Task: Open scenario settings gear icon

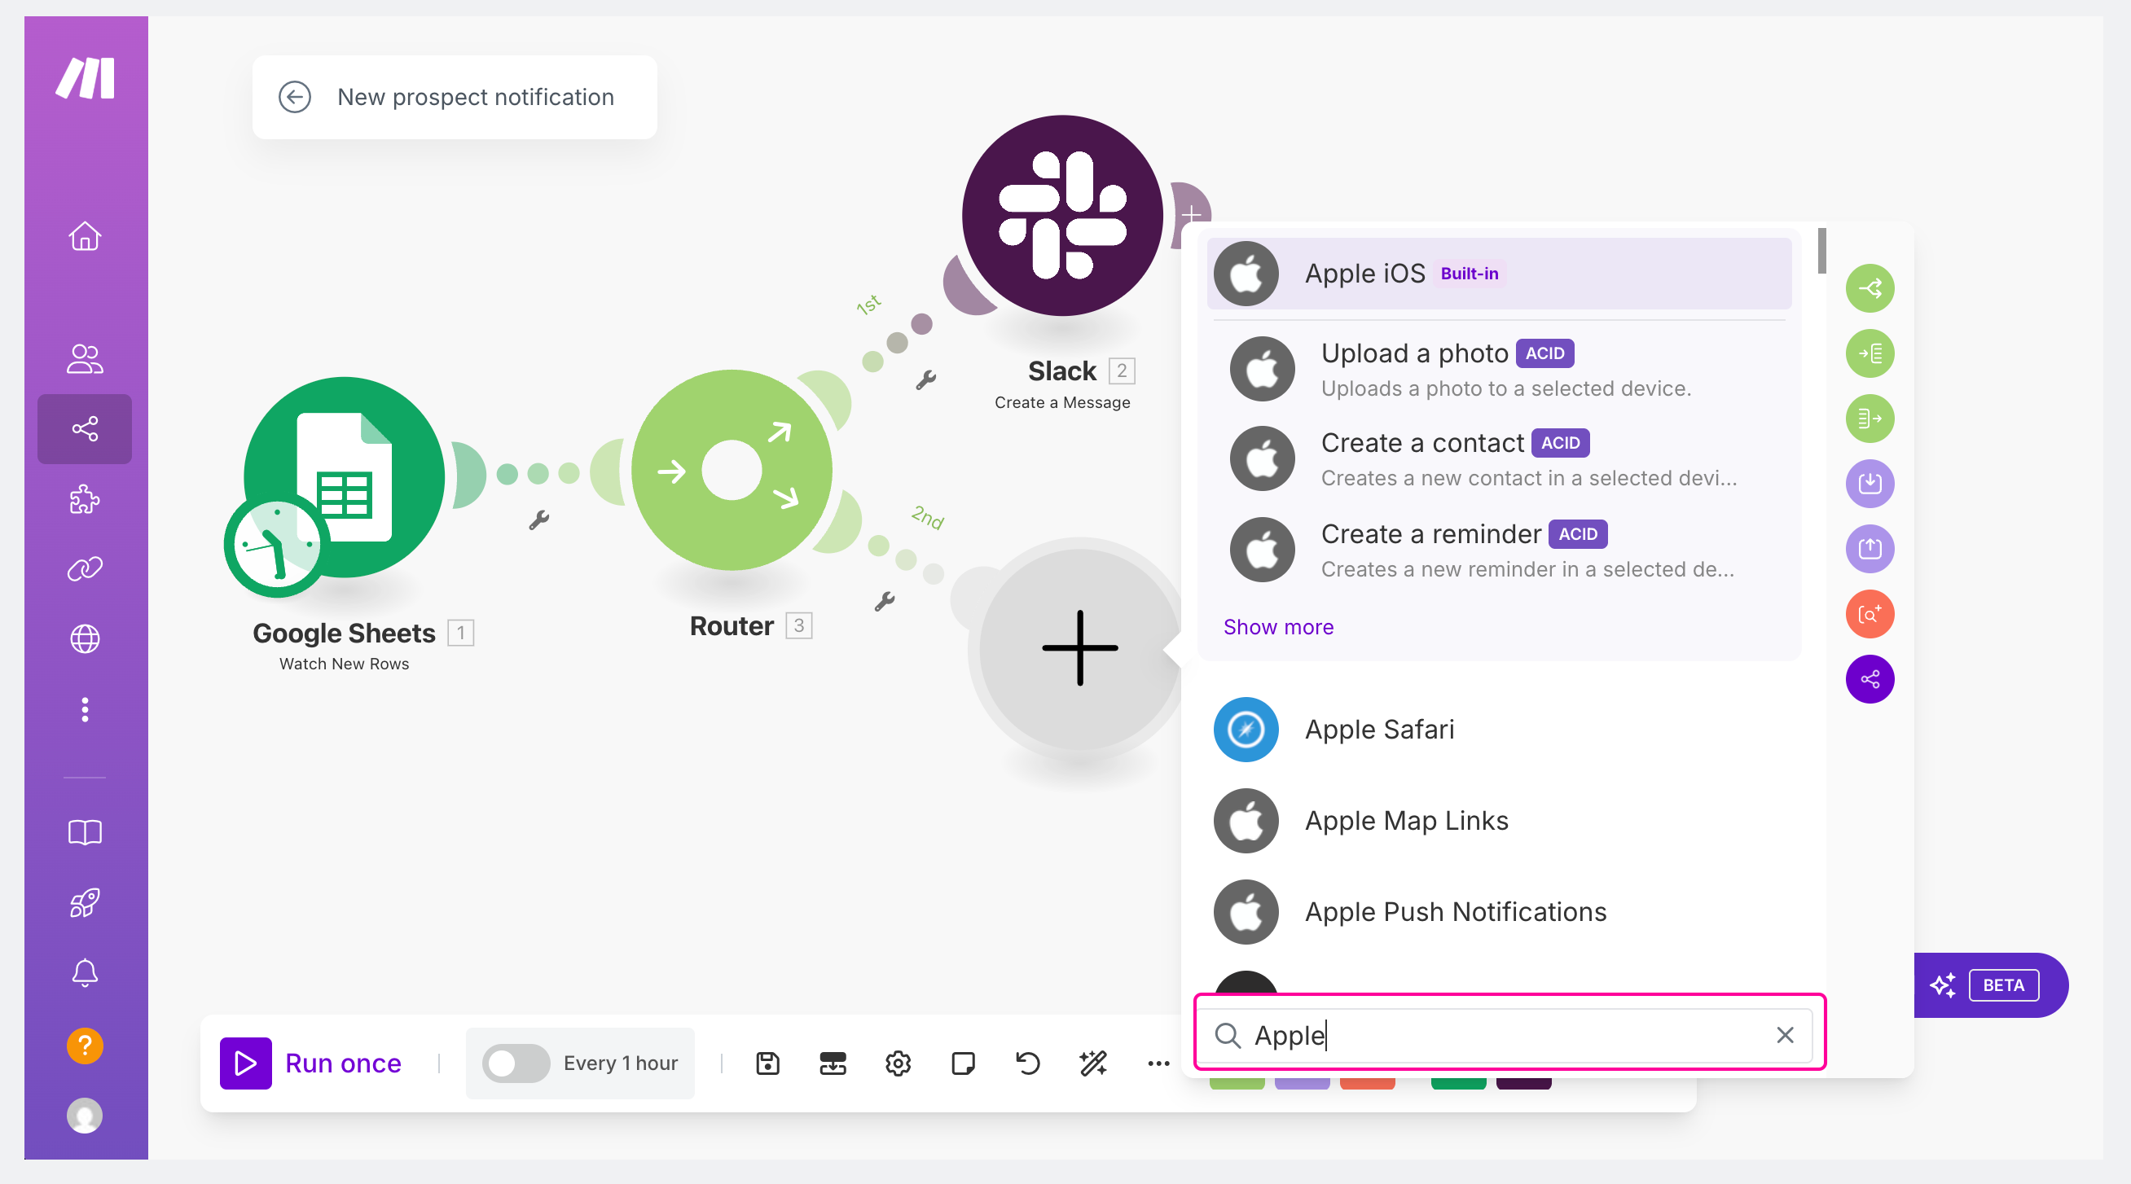Action: pyautogui.click(x=898, y=1063)
